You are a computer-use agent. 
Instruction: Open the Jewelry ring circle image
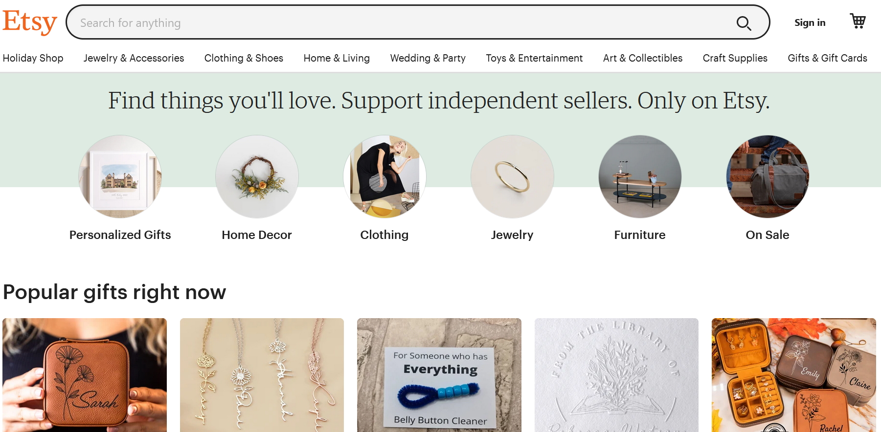click(x=512, y=176)
